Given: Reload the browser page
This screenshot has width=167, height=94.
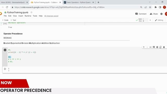Looking at the screenshot, I should [7, 7].
